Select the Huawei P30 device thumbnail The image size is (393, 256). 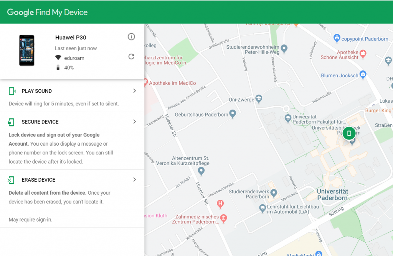pos(27,50)
